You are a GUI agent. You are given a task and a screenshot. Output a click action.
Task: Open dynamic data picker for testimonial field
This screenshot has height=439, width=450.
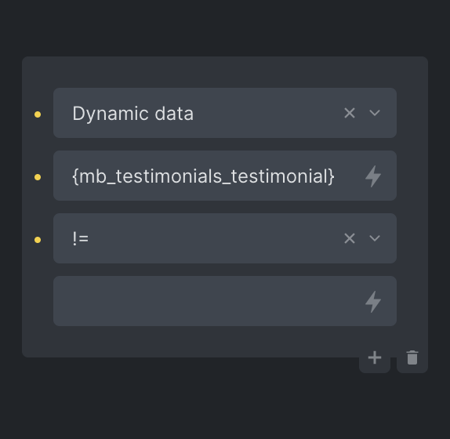click(373, 176)
